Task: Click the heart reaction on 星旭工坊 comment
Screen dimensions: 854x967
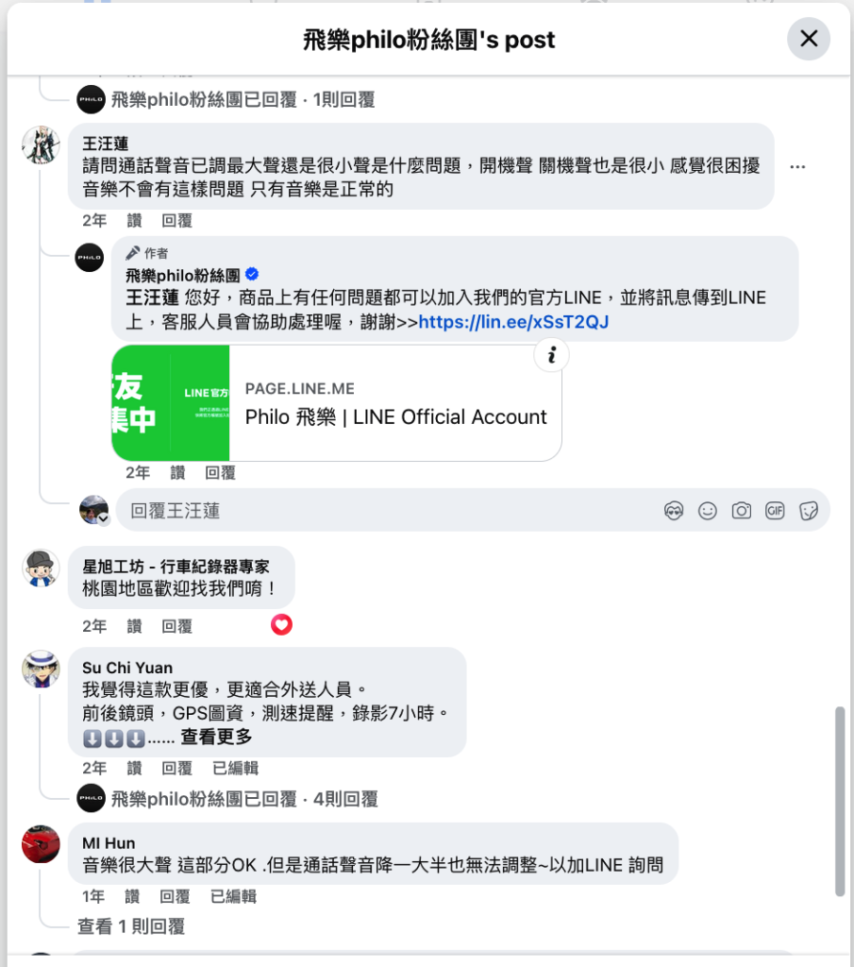Action: pyautogui.click(x=281, y=625)
